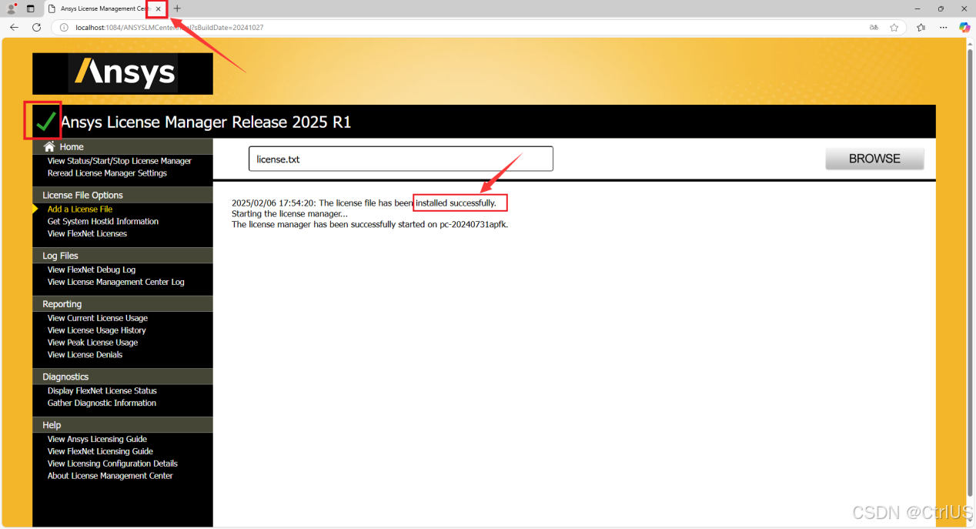The image size is (976, 529).
Task: Click 'Starting the license manager...' text
Action: coord(289,214)
